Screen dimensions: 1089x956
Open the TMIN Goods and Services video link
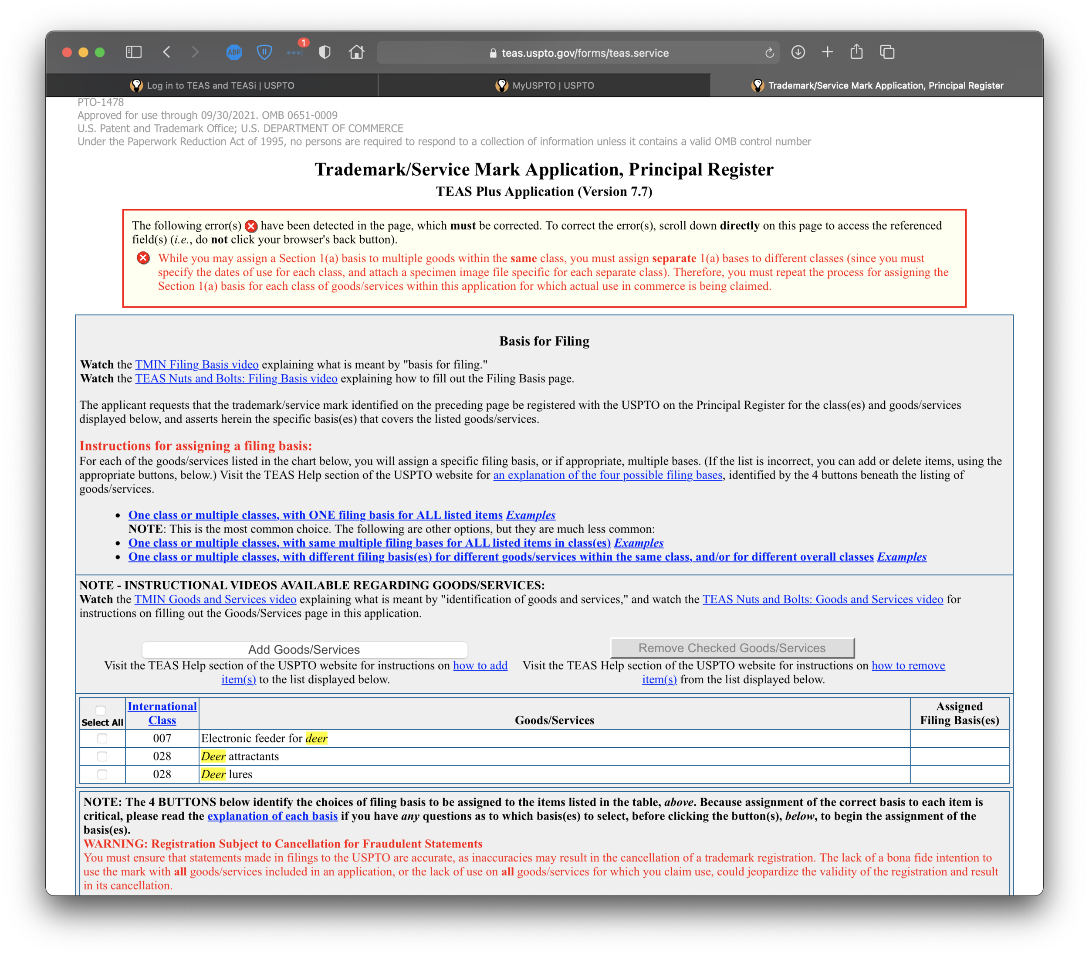[x=215, y=600]
